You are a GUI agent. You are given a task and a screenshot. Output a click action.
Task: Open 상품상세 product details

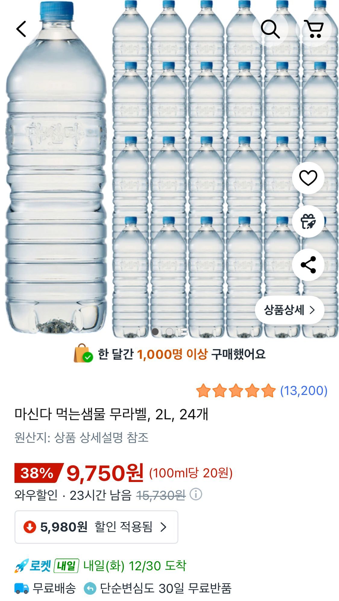click(x=289, y=310)
